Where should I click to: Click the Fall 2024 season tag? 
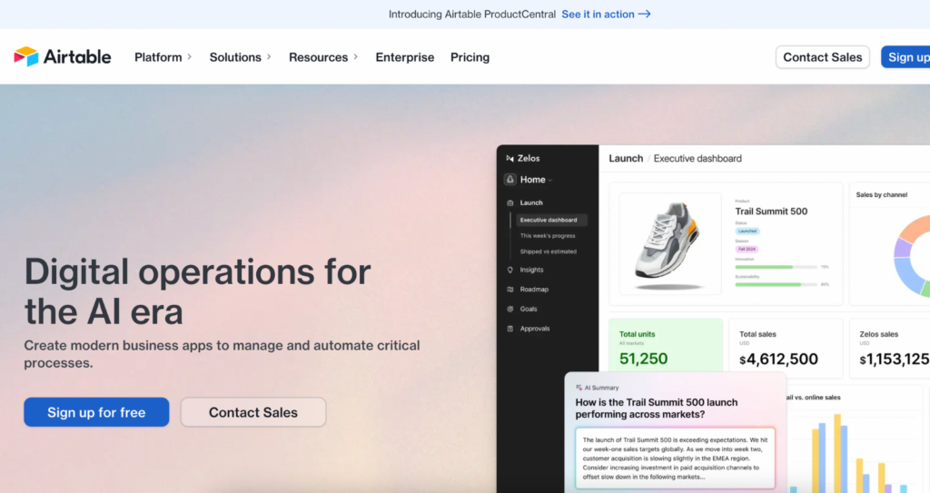coord(747,249)
